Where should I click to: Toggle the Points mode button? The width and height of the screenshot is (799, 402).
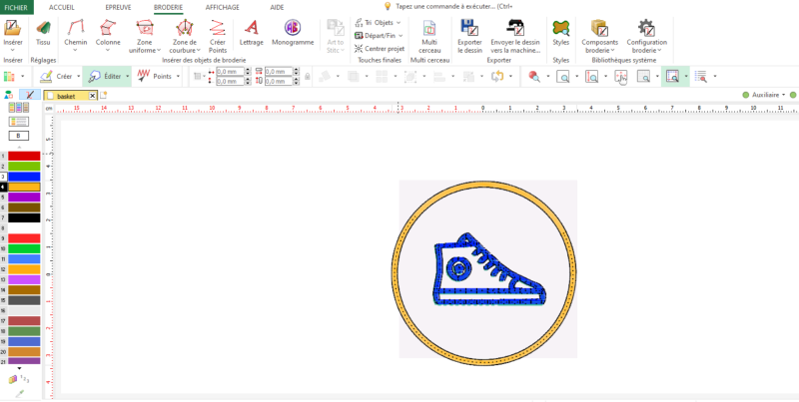[155, 76]
